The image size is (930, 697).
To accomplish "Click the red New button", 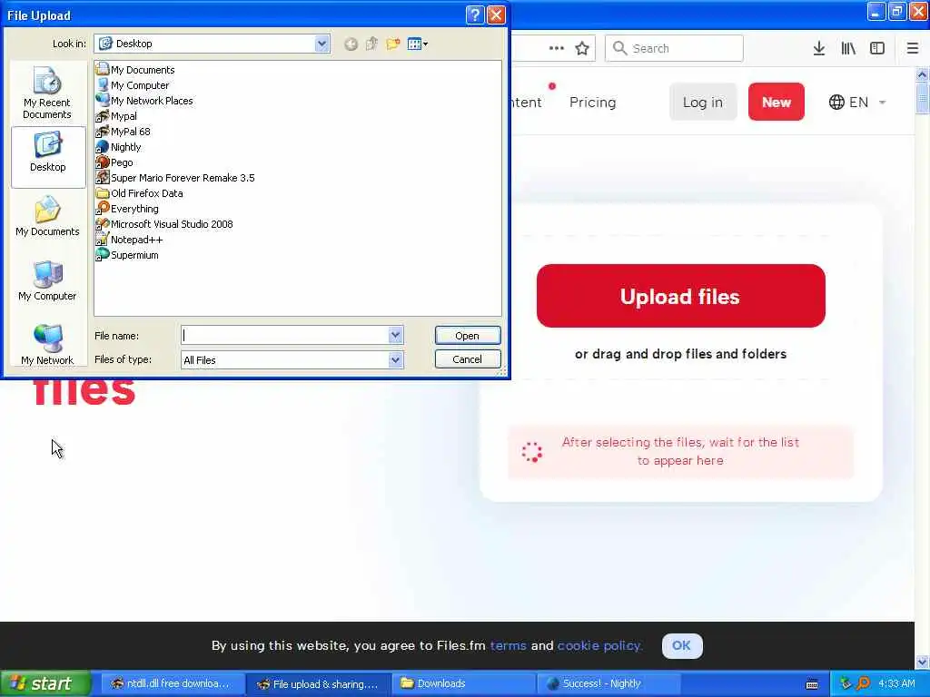I will point(777,102).
